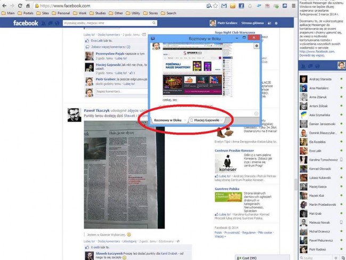Focus the Szukaj search box in sidebar

(x=316, y=258)
